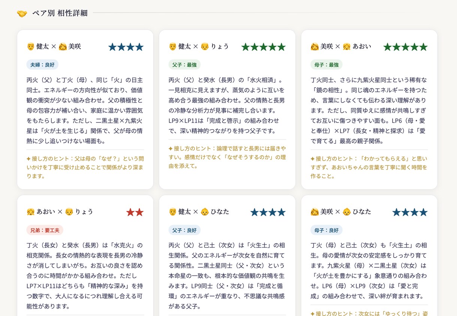Click the four-star rating on 健太 × 美咲 card
Image resolution: width=457 pixels, height=316 pixels.
[126, 47]
